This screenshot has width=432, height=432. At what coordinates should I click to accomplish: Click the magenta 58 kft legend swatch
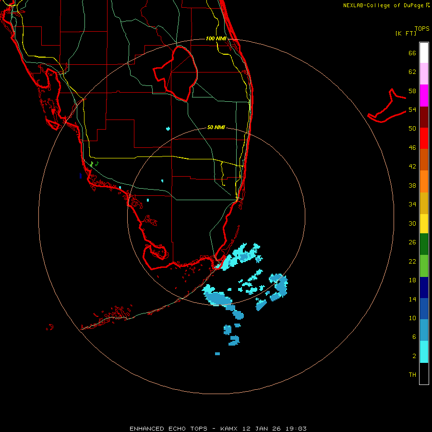pos(424,96)
